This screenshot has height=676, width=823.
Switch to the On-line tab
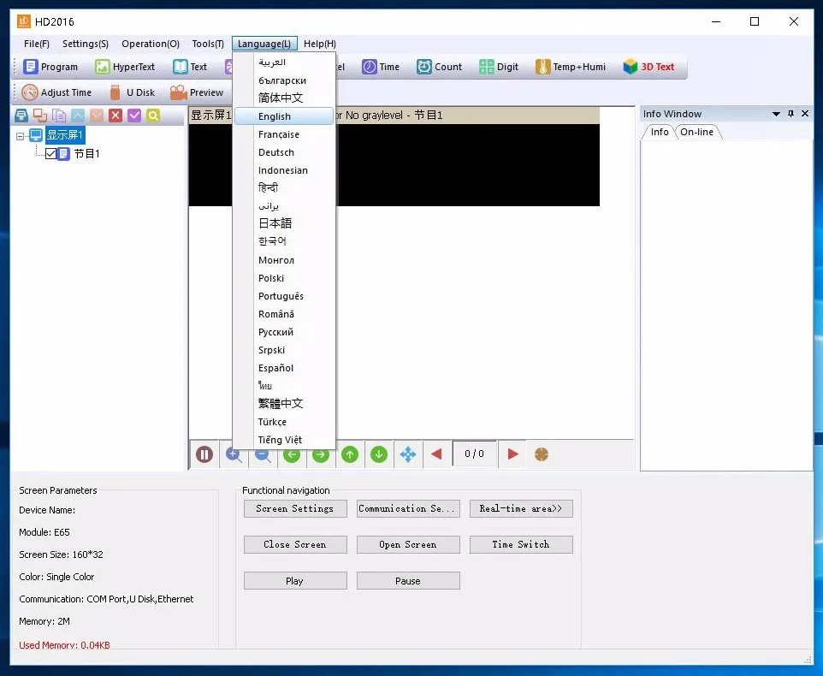coord(696,132)
